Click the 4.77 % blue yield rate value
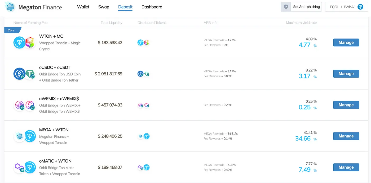This screenshot has height=183, width=371. (x=308, y=45)
